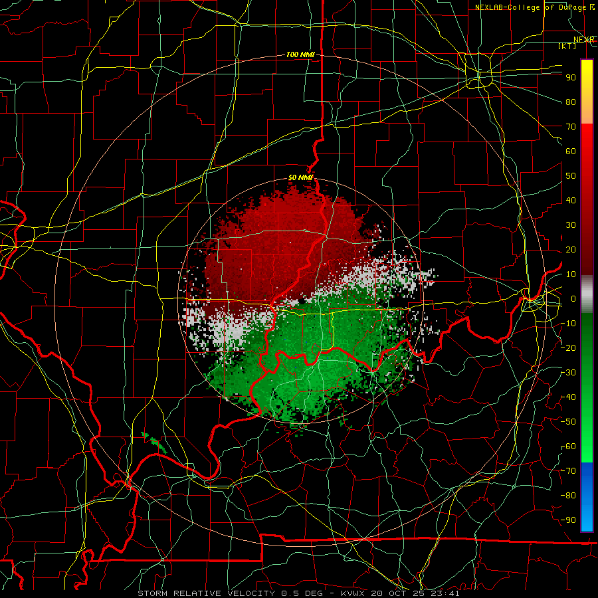This screenshot has width=598, height=598.
Task: Pick the 50 knot scale label
Action: point(571,176)
